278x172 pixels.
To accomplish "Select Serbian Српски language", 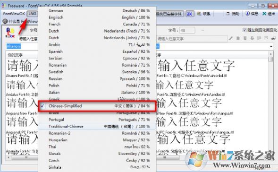I will coord(97,58).
